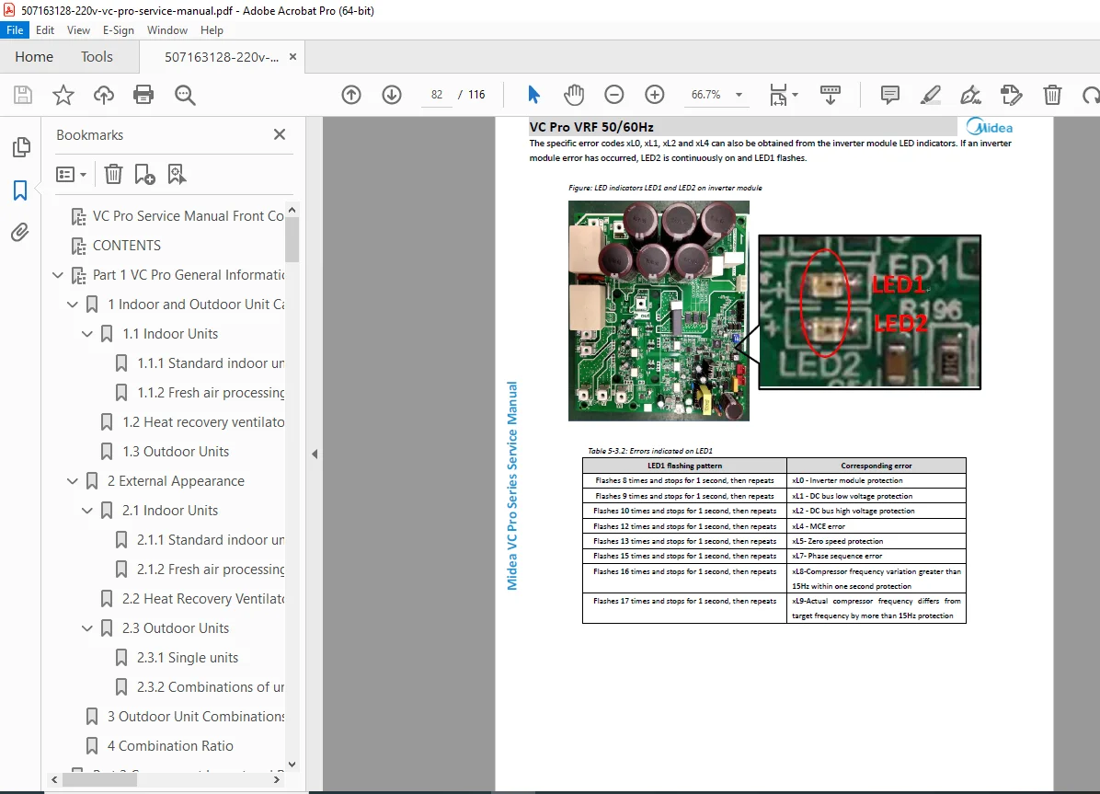The image size is (1100, 794).
Task: Collapse the navigation pane arrow
Action: pyautogui.click(x=315, y=455)
